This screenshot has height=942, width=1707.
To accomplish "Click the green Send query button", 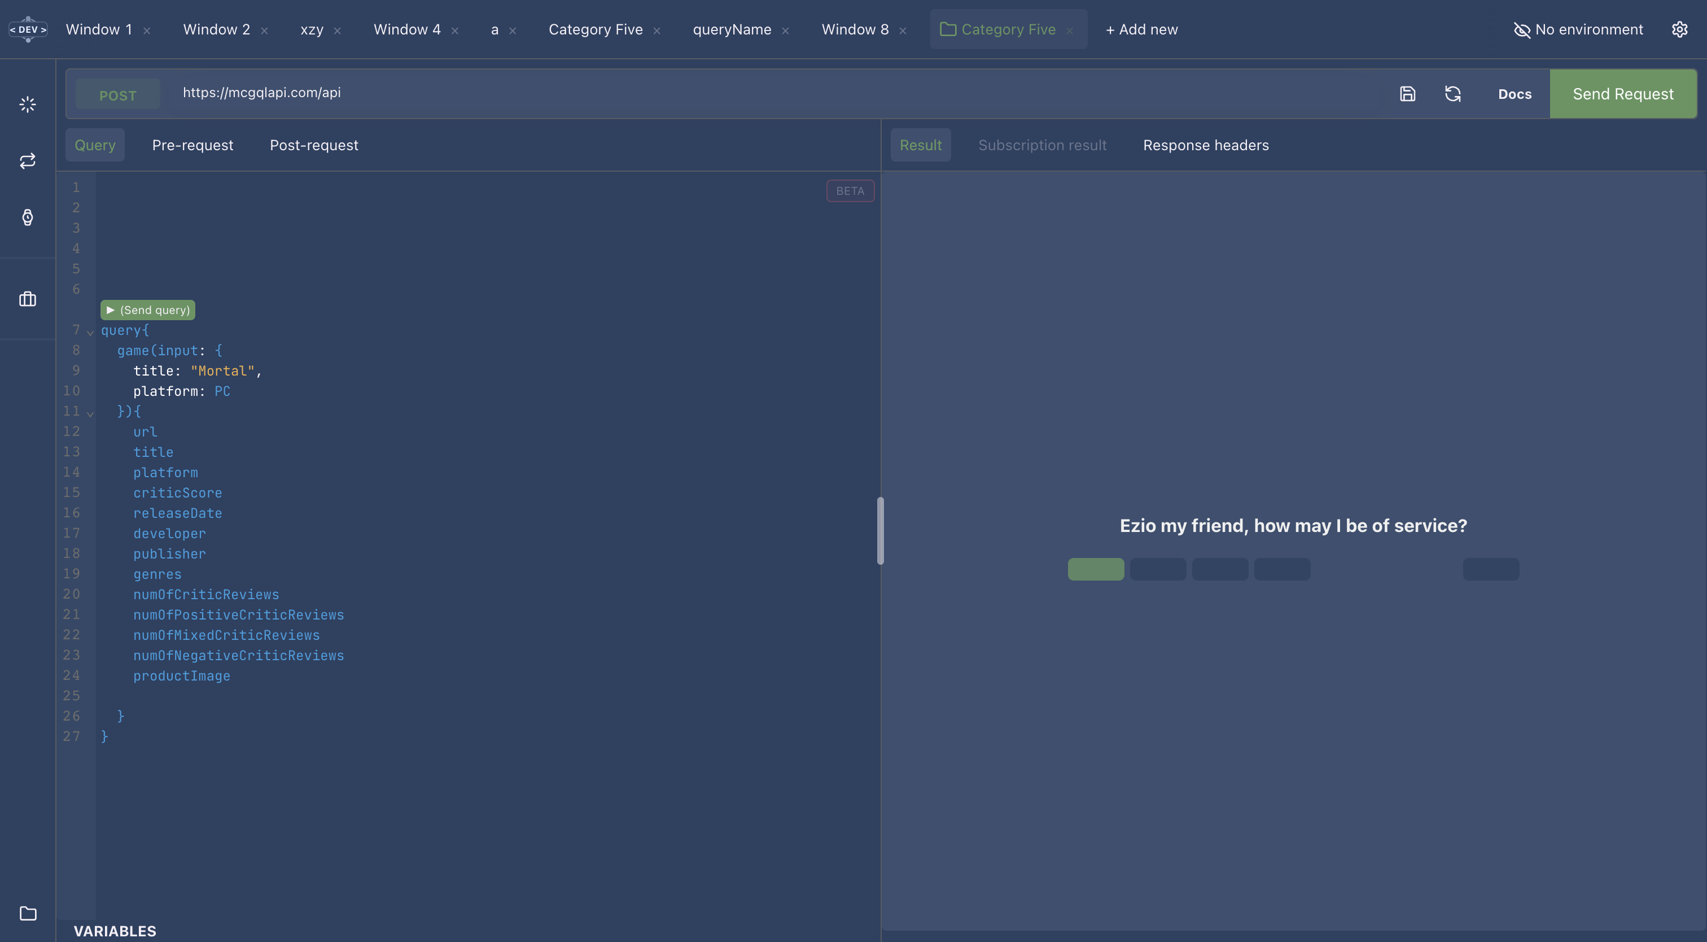I will (148, 309).
